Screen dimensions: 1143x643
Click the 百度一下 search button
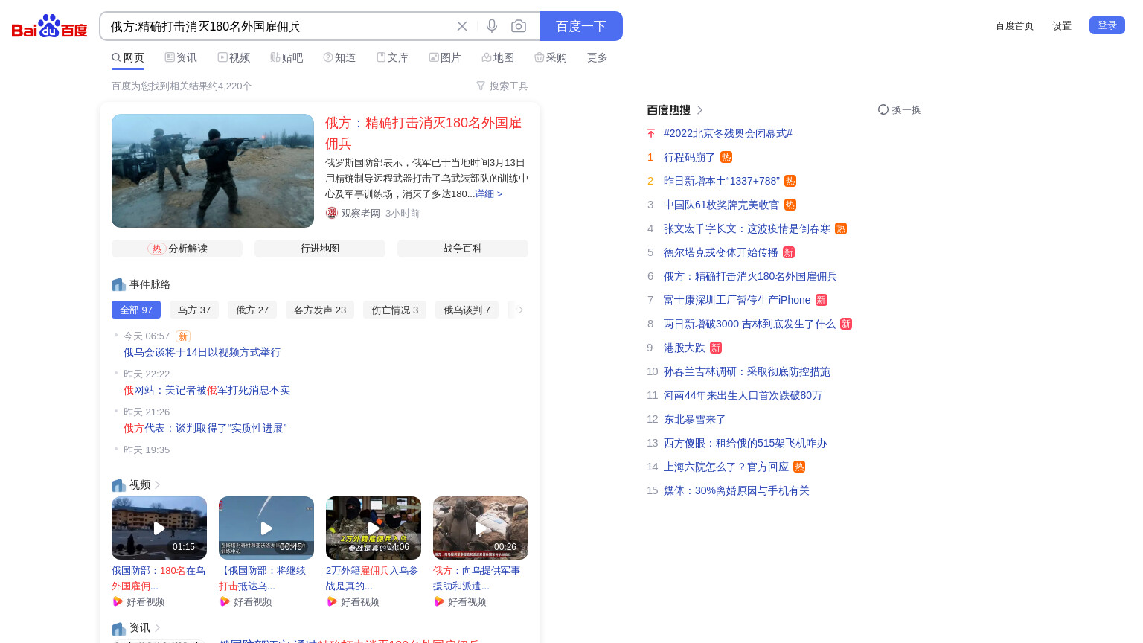pos(581,26)
